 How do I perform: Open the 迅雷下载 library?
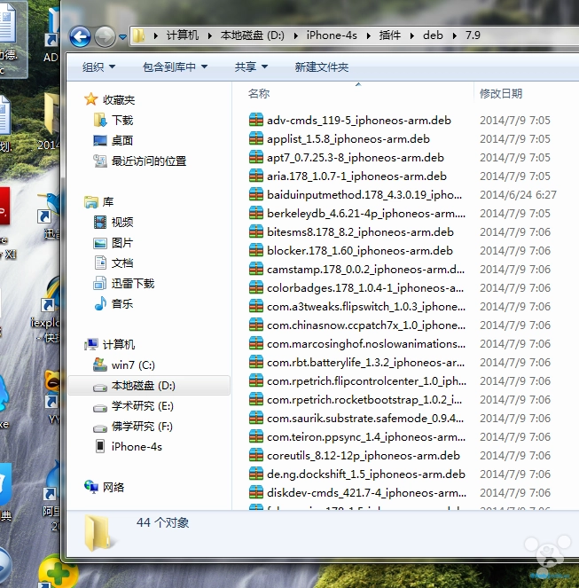click(x=132, y=283)
